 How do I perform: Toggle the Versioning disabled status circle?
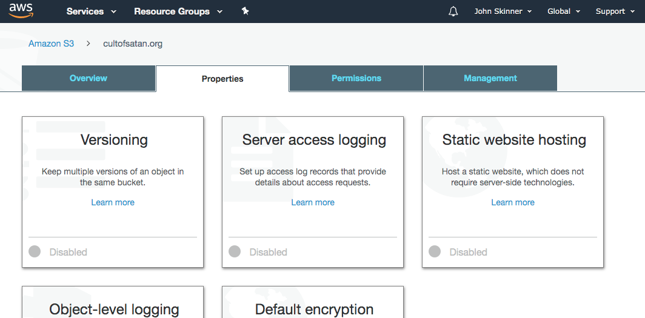[x=35, y=251]
